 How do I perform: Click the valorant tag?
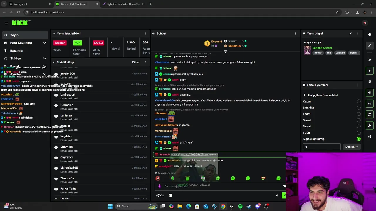(340, 53)
